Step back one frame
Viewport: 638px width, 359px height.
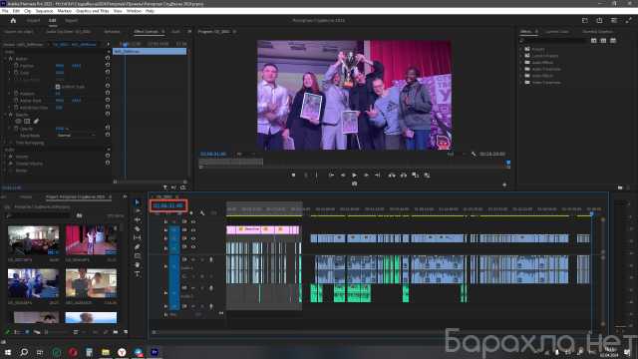[343, 176]
